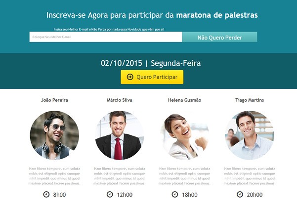Click the description text under Helena Gusmão
Screen dimensions: 297x215
click(185, 176)
